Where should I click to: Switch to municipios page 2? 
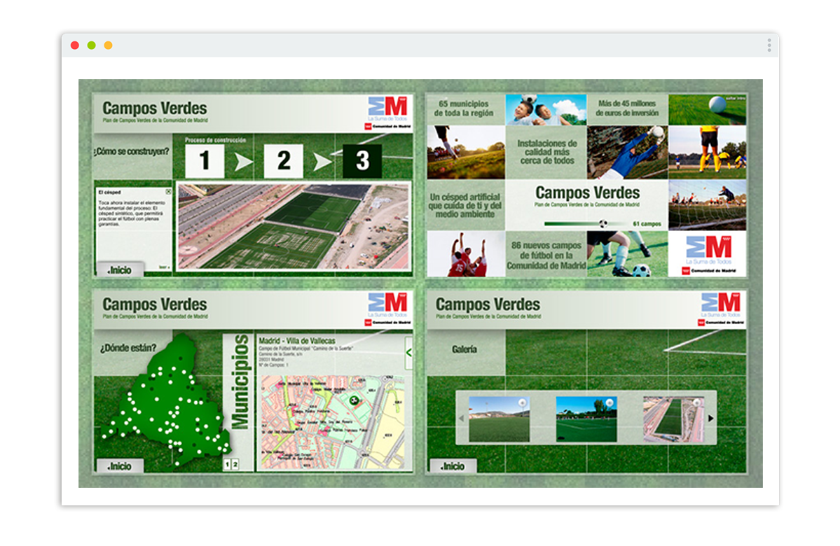tap(235, 464)
